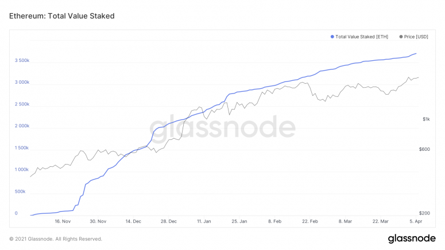The height and width of the screenshot is (250, 445).
Task: Click the 28. Dec date axis label
Action: [x=169, y=221]
